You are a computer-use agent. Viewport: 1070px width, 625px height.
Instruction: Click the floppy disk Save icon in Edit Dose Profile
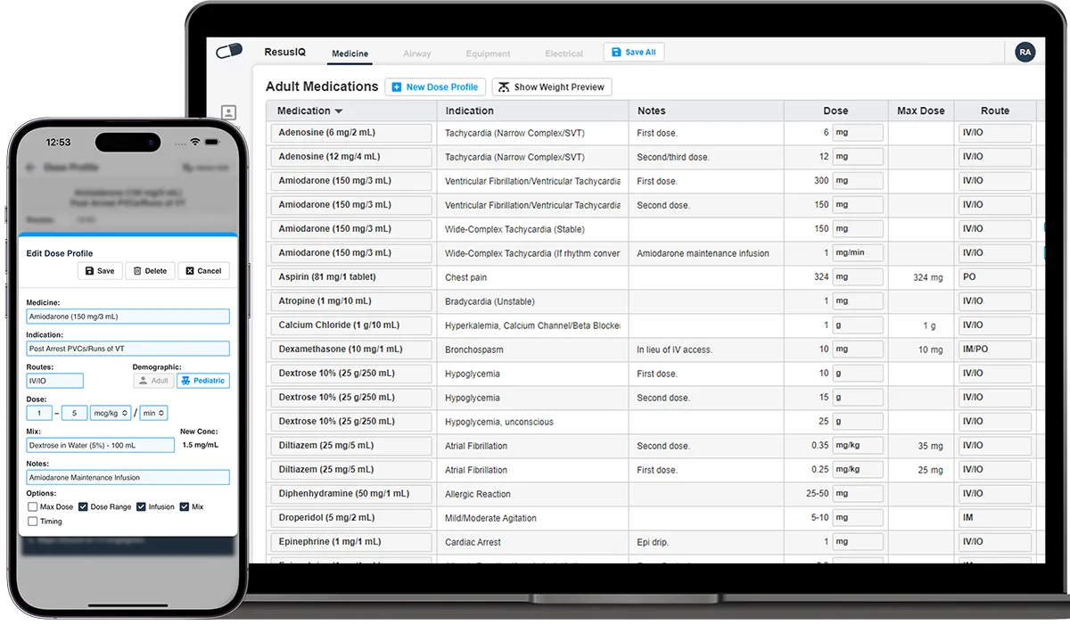tap(89, 271)
